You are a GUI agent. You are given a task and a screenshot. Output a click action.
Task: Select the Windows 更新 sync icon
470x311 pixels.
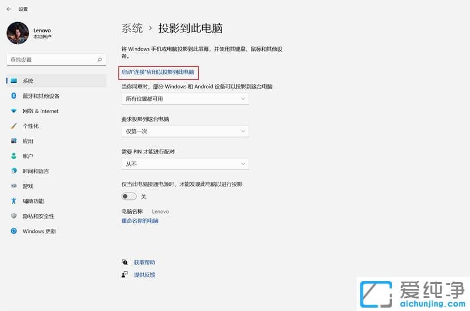(x=14, y=231)
